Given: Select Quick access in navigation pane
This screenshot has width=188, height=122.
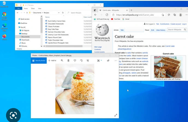Looking at the screenshot, I should click(24, 19).
